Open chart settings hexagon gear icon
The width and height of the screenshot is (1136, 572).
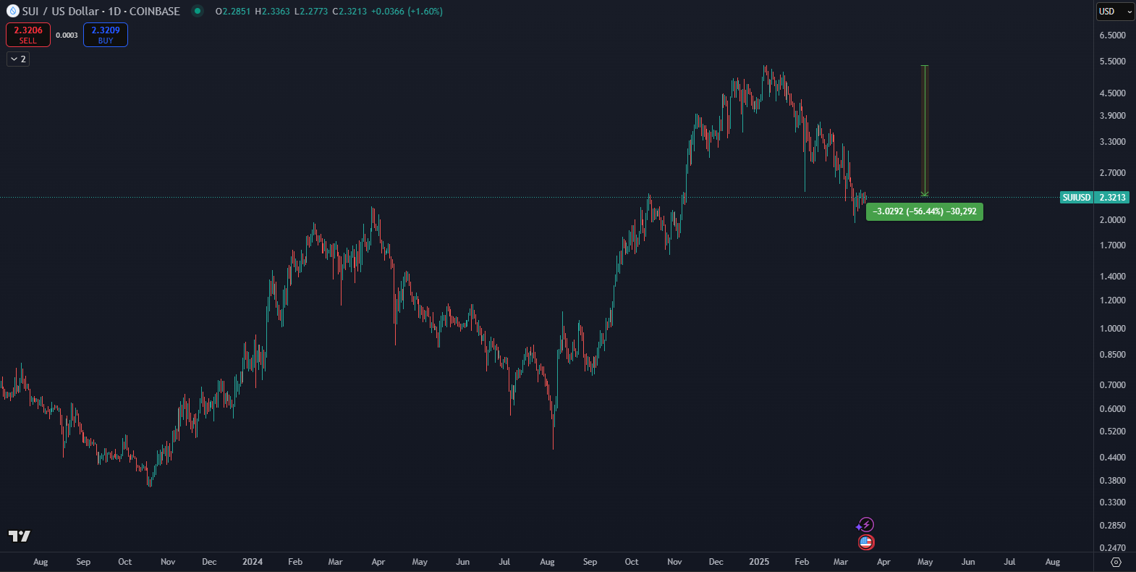click(x=1116, y=562)
